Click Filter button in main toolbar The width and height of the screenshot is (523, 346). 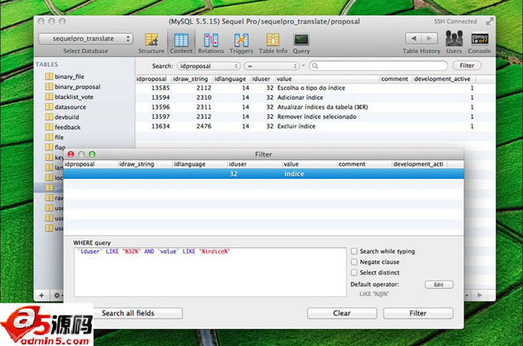click(467, 65)
